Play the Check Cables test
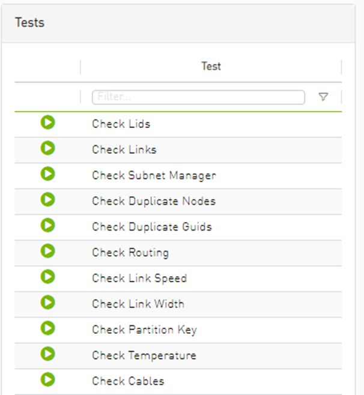364x395 pixels. [x=47, y=380]
